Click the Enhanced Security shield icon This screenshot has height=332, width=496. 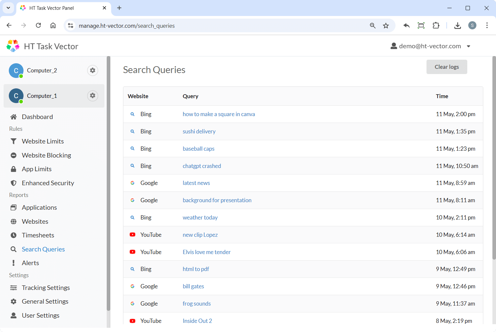click(13, 183)
